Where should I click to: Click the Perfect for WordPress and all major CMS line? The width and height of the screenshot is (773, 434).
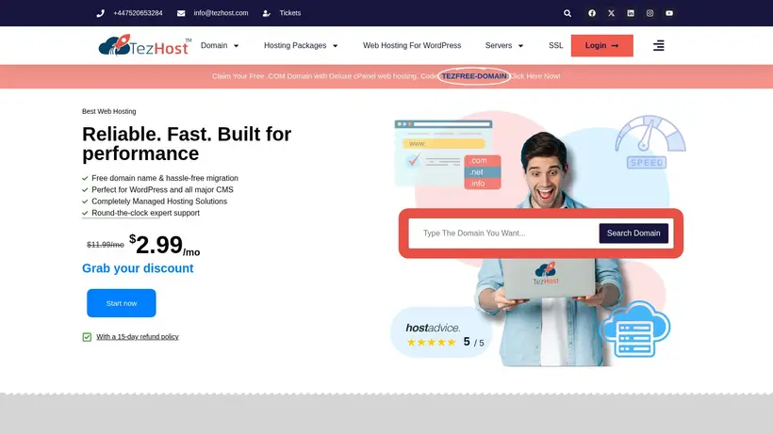click(x=162, y=190)
